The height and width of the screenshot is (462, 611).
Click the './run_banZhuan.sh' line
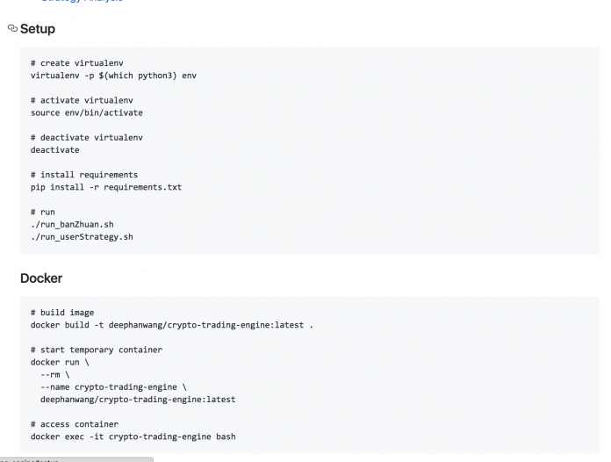[x=72, y=225]
